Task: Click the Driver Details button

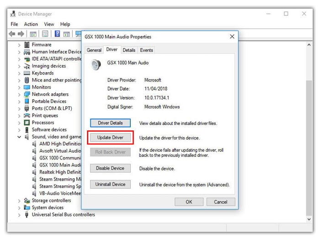Action: [110, 123]
